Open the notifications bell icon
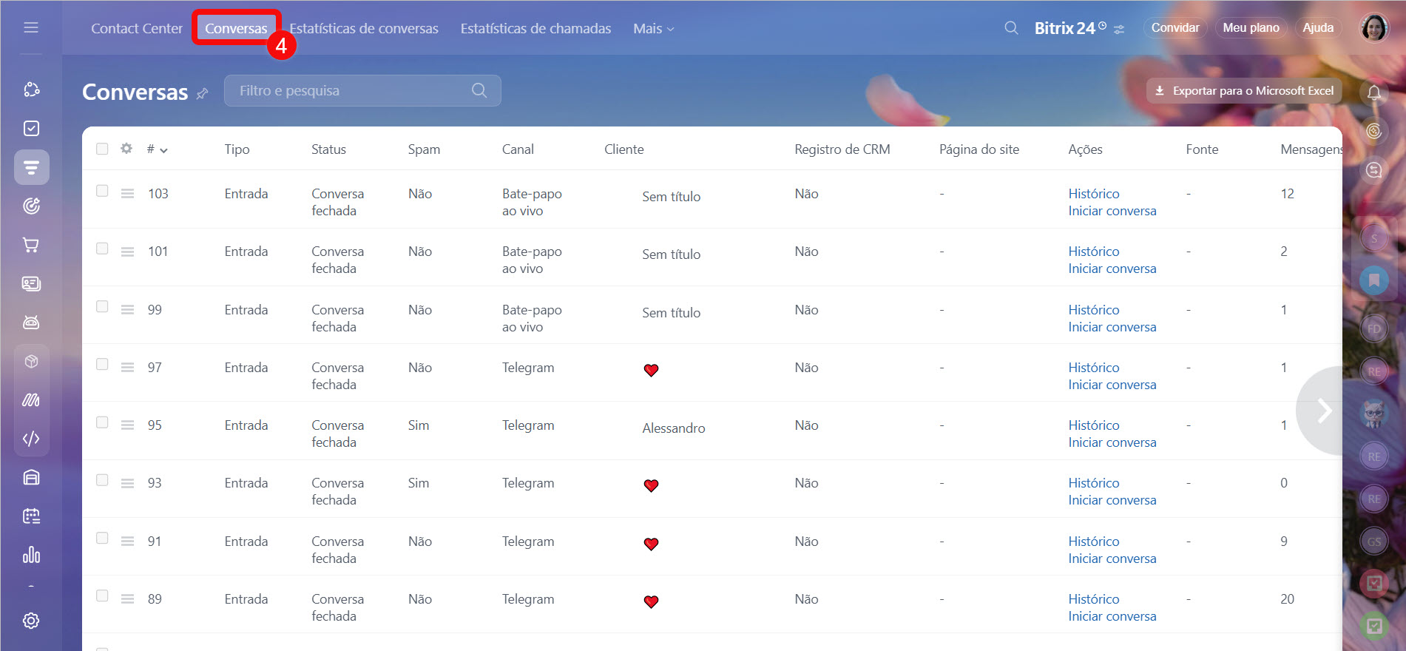 point(1374,92)
